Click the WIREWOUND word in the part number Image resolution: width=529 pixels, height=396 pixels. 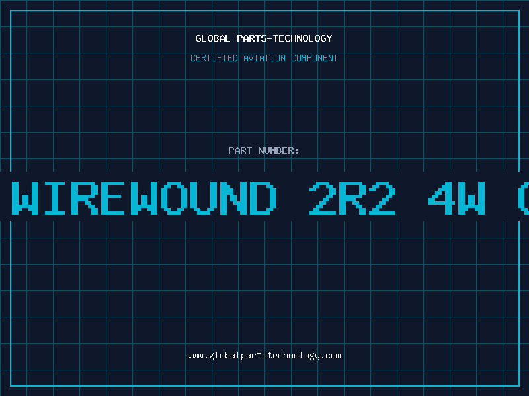click(x=144, y=197)
